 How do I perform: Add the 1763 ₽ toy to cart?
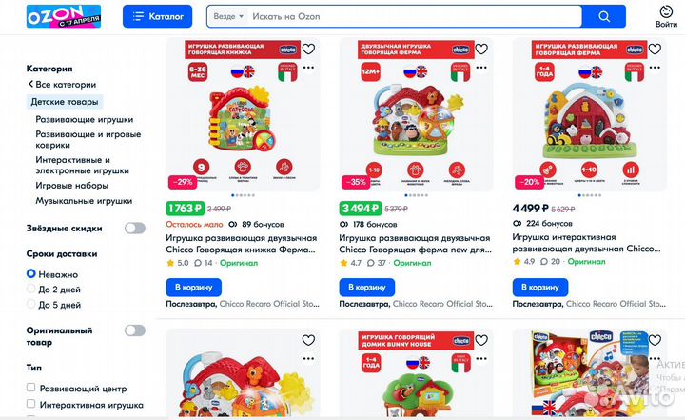pos(193,287)
